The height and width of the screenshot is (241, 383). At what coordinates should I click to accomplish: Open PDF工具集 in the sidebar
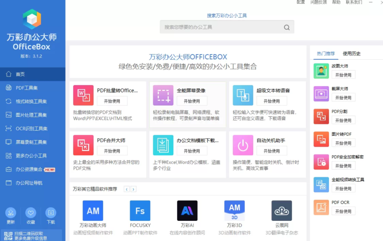[x=33, y=88]
